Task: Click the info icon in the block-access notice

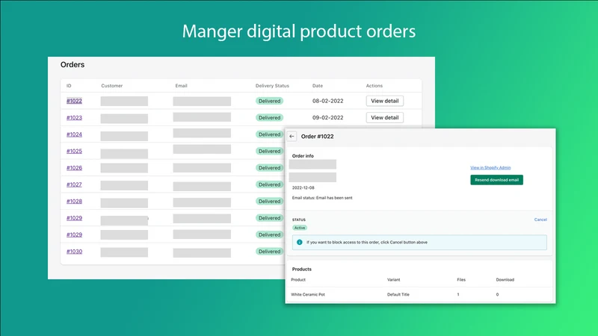Action: click(x=300, y=242)
